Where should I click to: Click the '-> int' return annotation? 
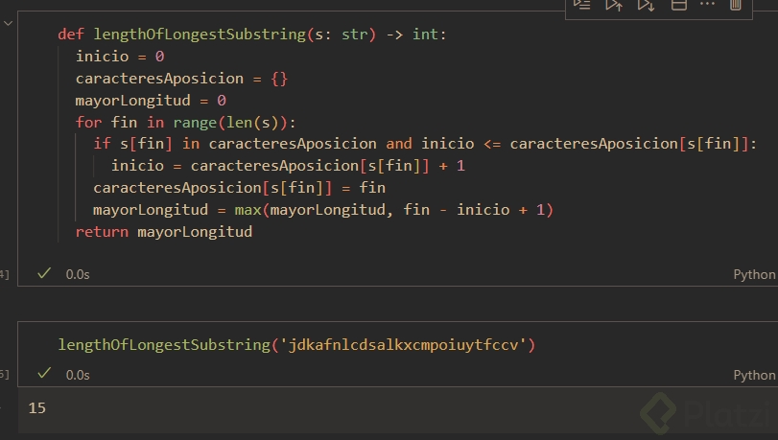(x=413, y=35)
